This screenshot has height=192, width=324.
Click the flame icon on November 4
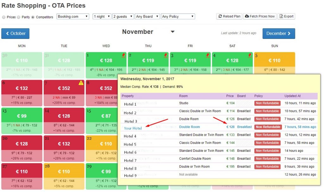pyautogui.click(x=250, y=55)
